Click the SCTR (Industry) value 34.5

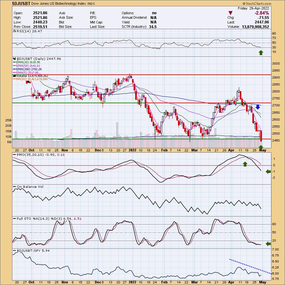tap(153, 27)
